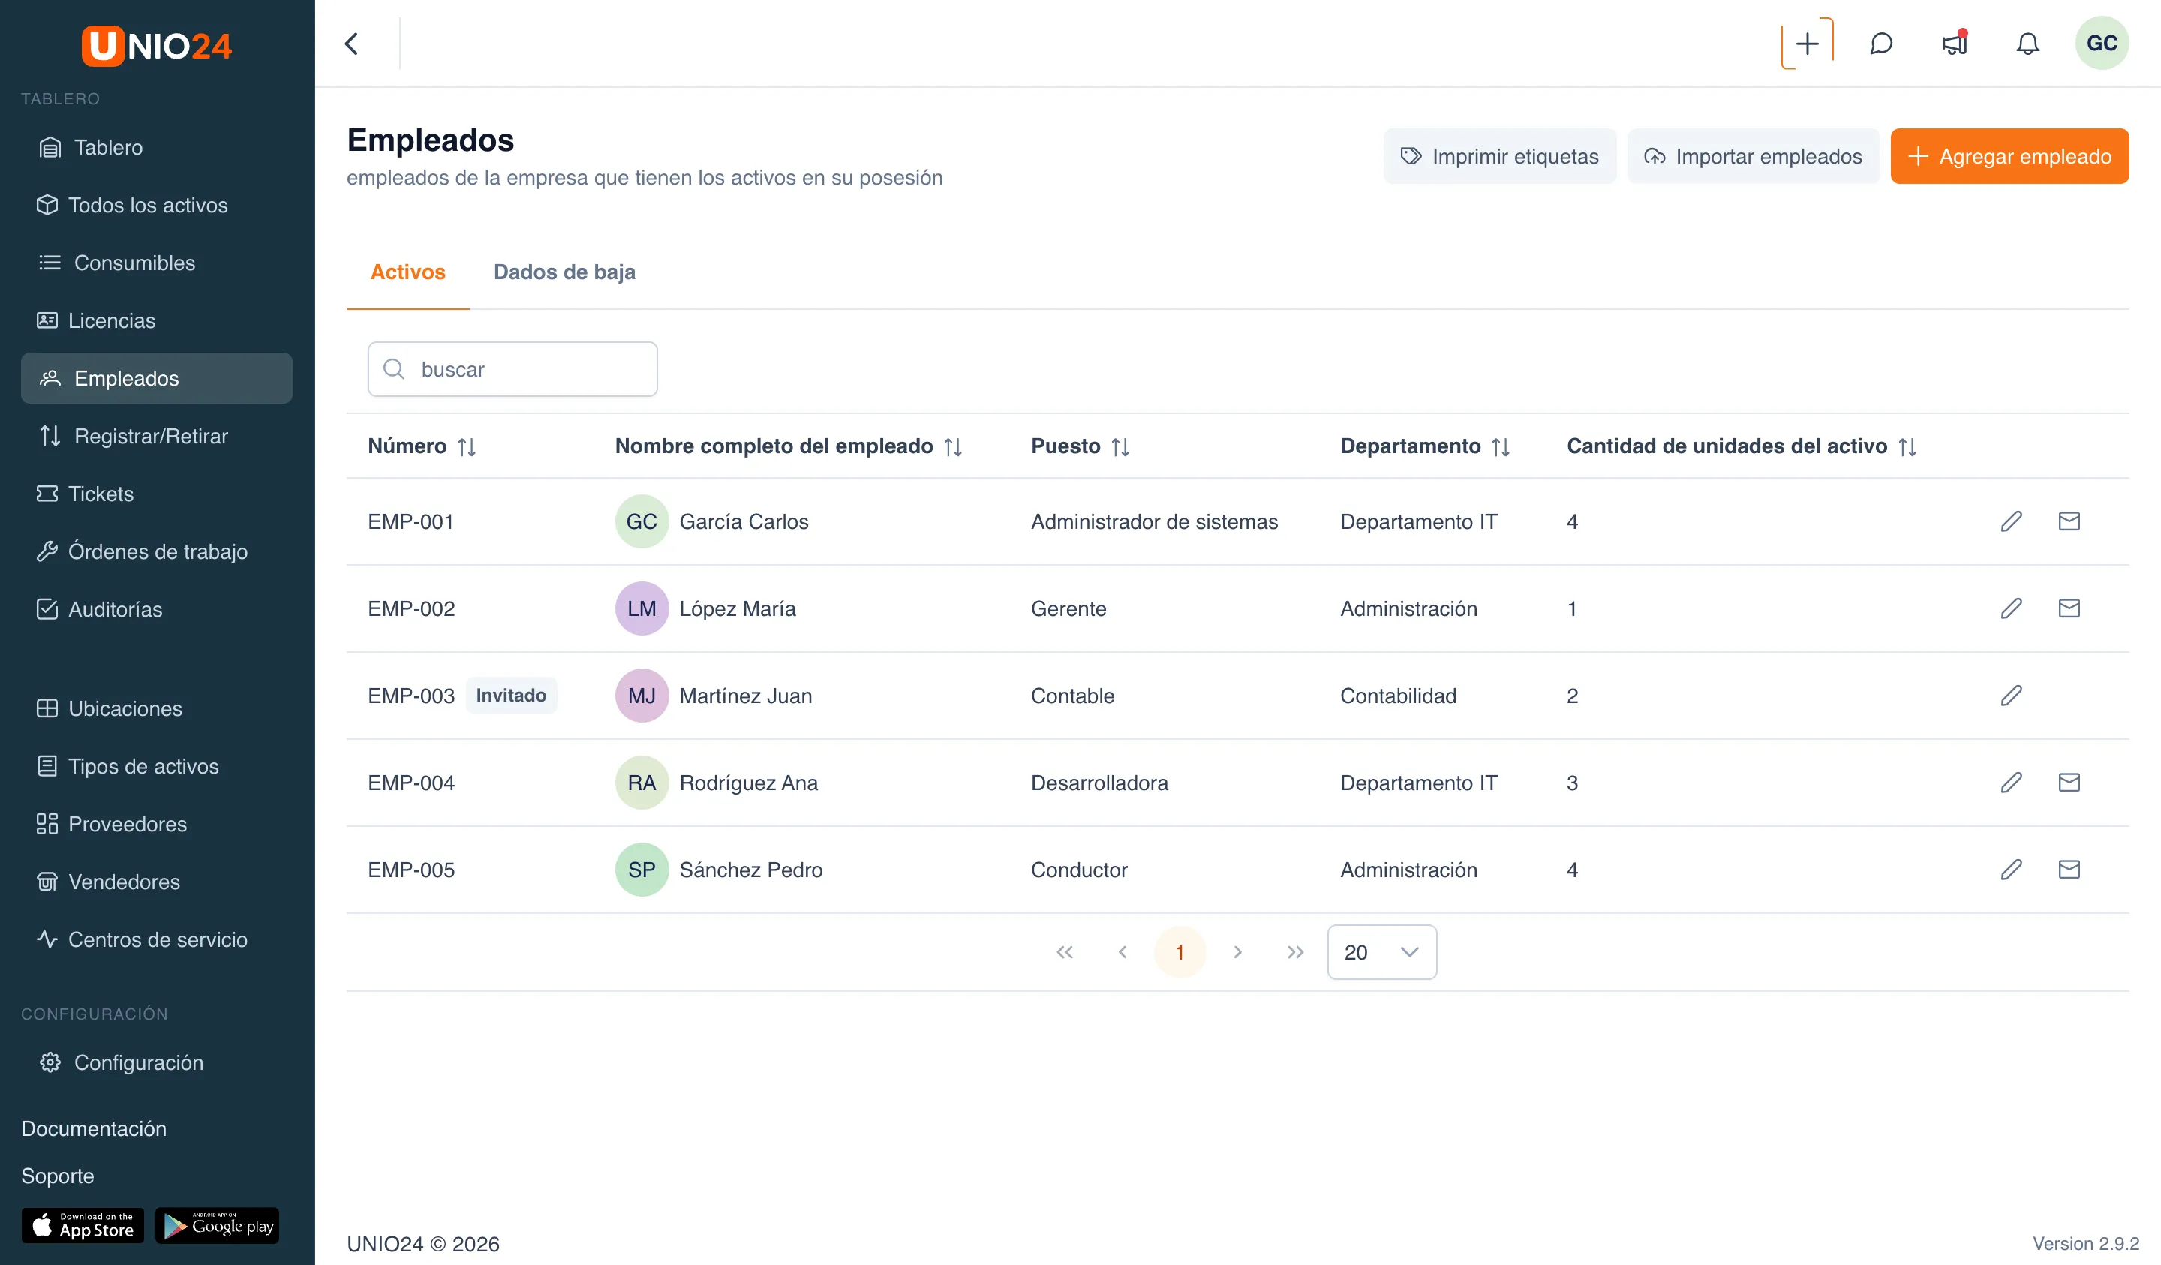The image size is (2161, 1265).
Task: Sort by Nombre completo del empleado
Action: [x=953, y=447]
